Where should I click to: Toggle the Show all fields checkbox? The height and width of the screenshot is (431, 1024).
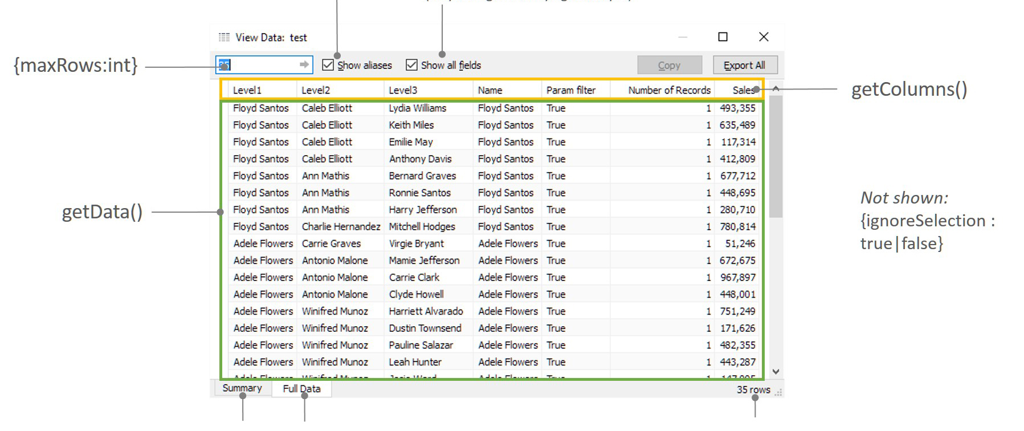[411, 65]
